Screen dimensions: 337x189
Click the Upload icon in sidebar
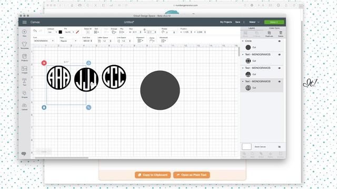coord(24,105)
